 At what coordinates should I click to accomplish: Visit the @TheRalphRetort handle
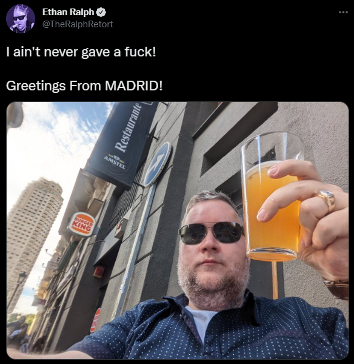tap(78, 24)
